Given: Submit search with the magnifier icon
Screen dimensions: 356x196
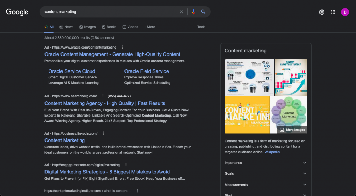Looking at the screenshot, I should [x=203, y=12].
